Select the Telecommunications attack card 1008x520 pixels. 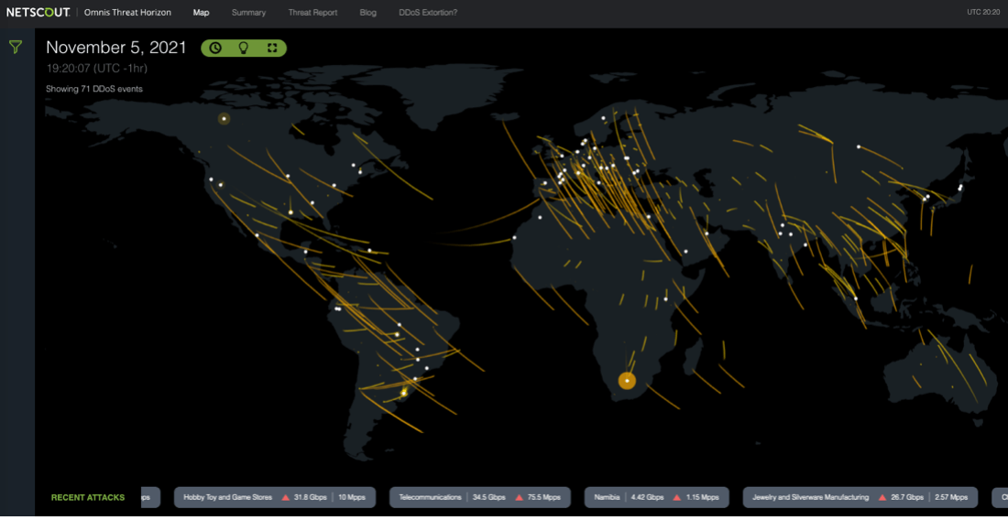click(479, 497)
